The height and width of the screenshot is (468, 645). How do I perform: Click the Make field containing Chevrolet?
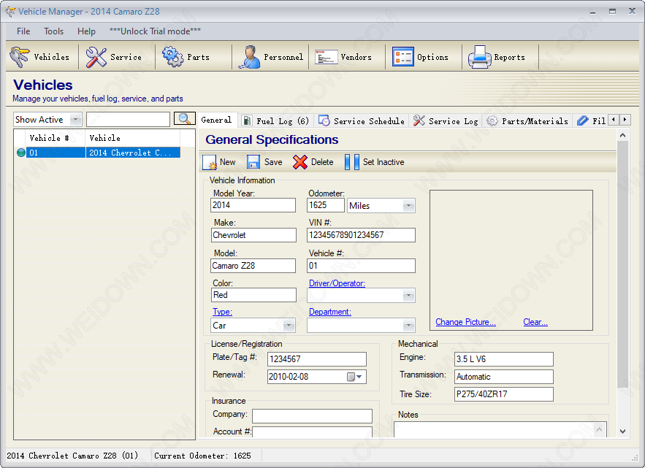(x=253, y=235)
